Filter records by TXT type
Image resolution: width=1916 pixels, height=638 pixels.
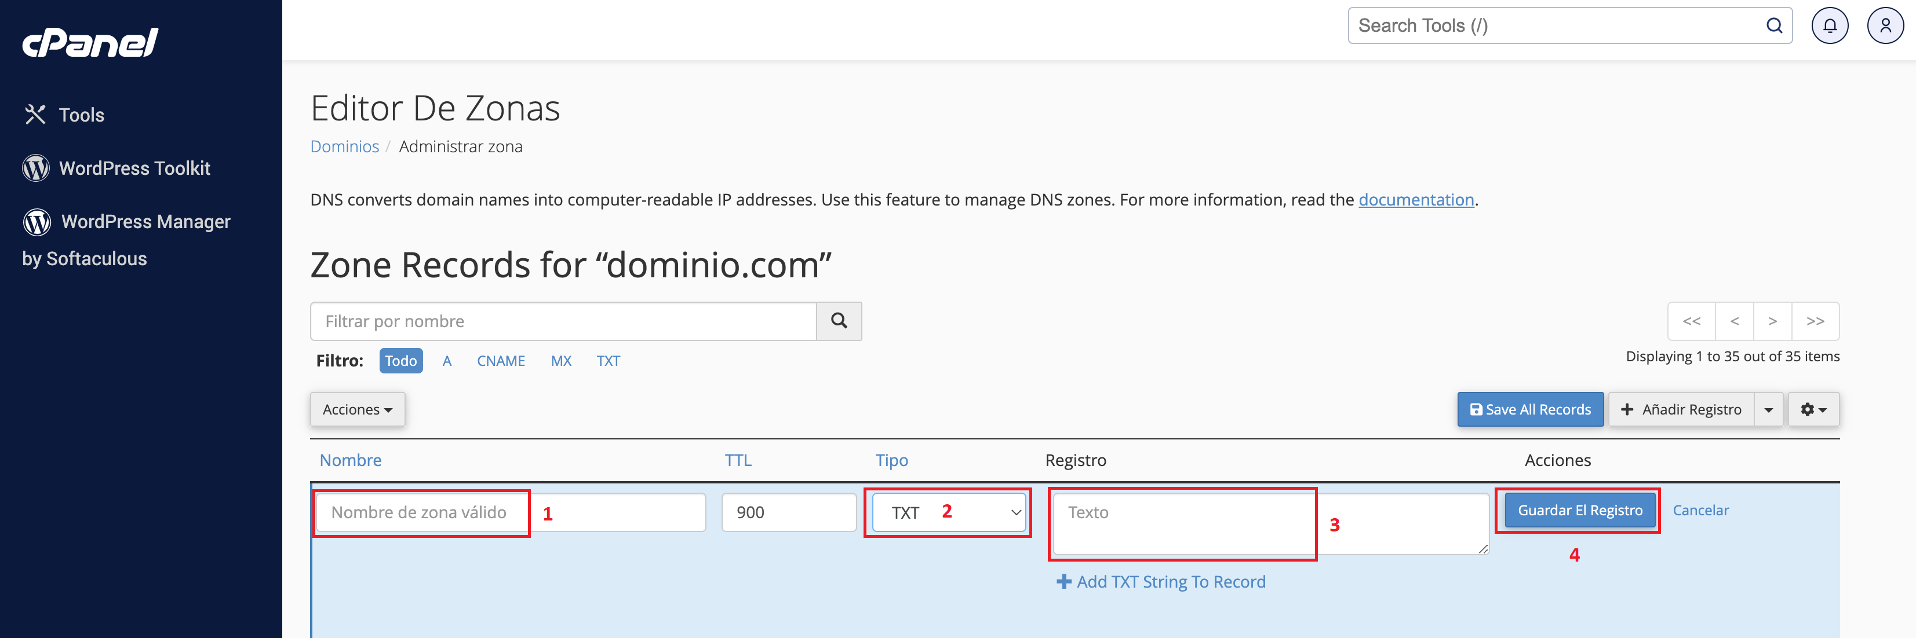pyautogui.click(x=609, y=361)
